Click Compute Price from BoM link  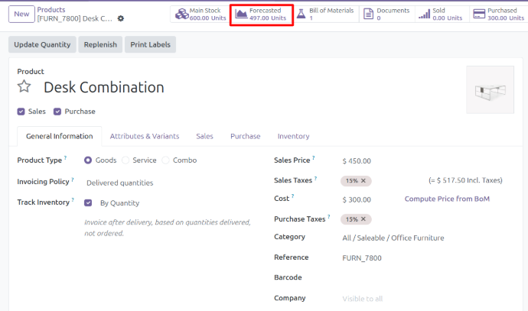pos(447,199)
